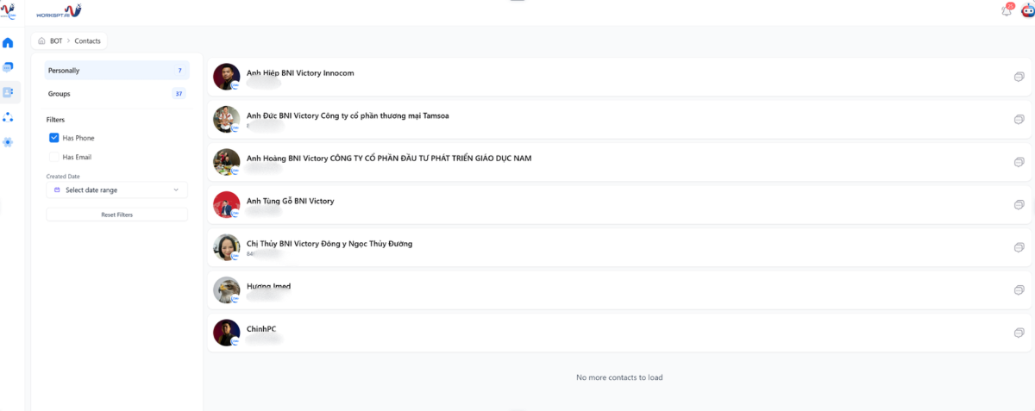Click the Contacts sidebar icon
This screenshot has height=411, width=1035.
point(9,91)
